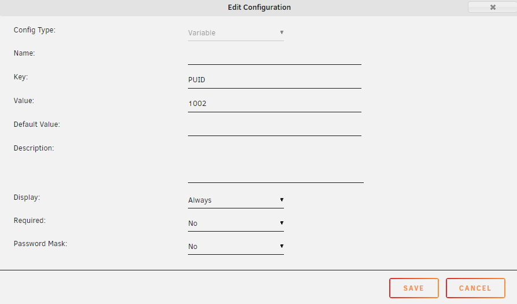Open the Password Mask dropdown
The height and width of the screenshot is (304, 517).
[x=236, y=247]
